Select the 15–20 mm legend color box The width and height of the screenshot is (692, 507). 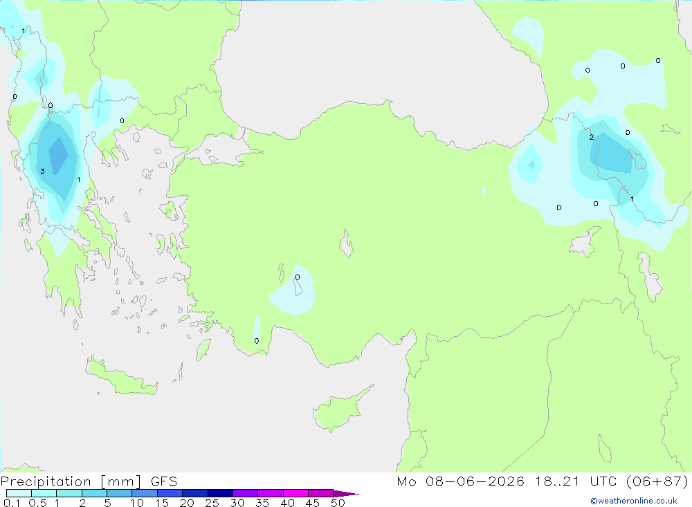coord(170,493)
